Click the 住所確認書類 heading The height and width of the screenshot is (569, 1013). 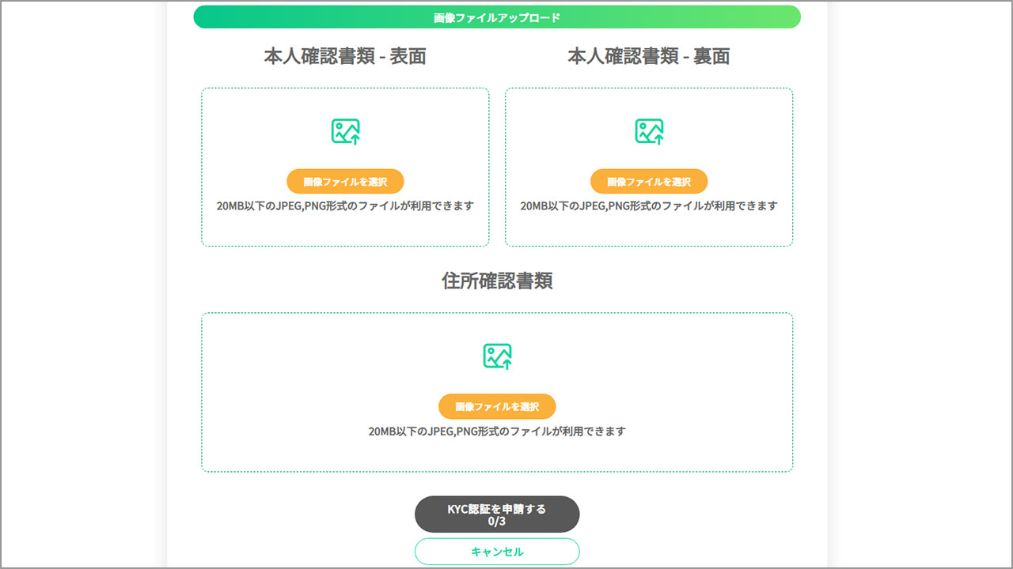tap(497, 281)
